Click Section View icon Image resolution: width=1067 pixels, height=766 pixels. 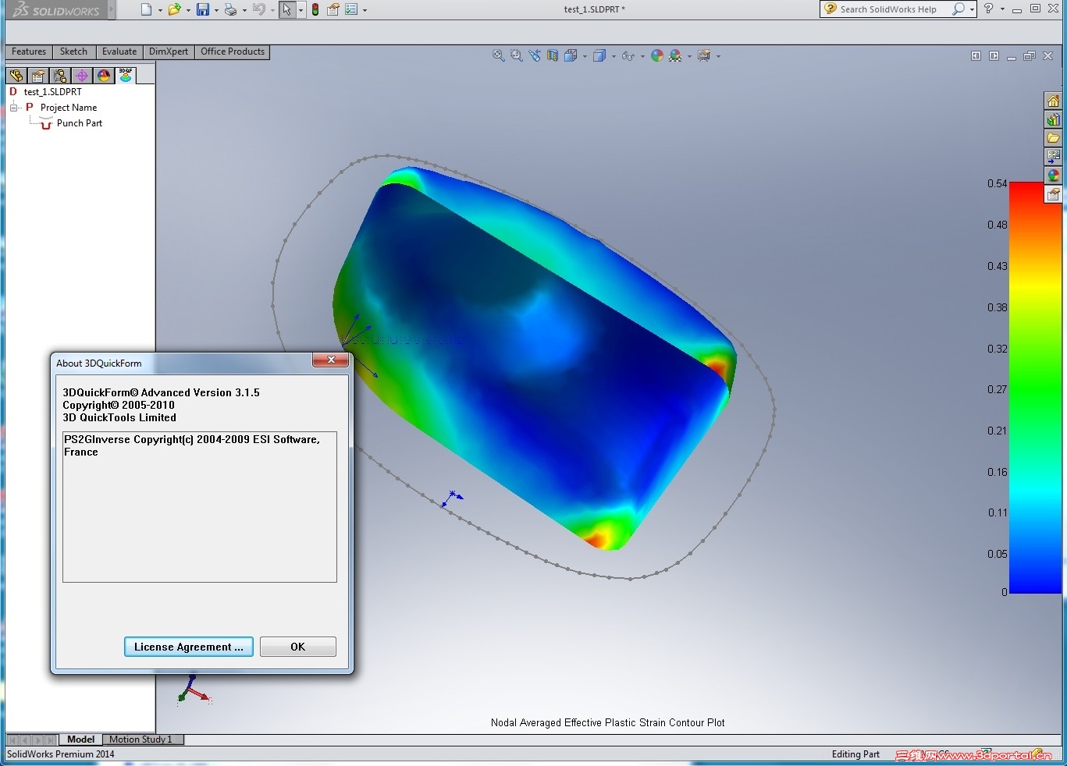point(553,55)
